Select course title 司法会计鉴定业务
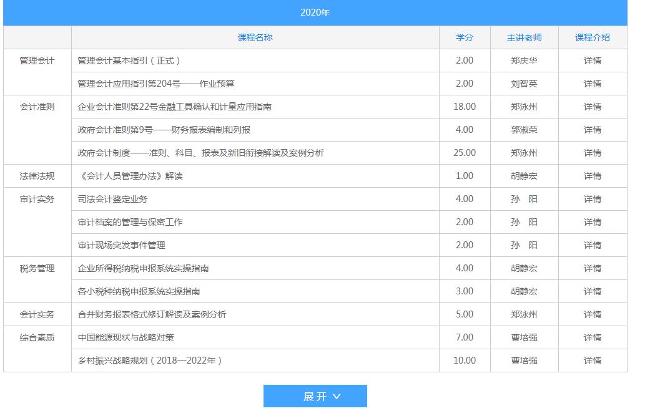The height and width of the screenshot is (416, 665). (x=112, y=199)
